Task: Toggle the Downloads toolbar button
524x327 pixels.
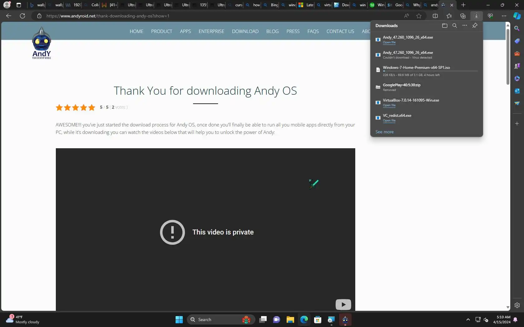Action: (x=476, y=16)
